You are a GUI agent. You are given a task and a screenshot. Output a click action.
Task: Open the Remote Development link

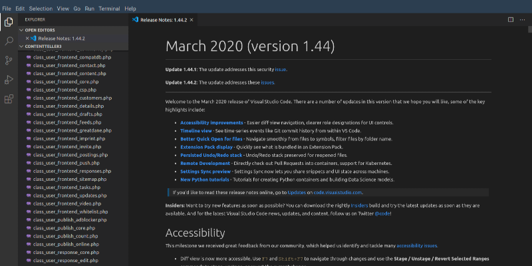click(x=205, y=164)
